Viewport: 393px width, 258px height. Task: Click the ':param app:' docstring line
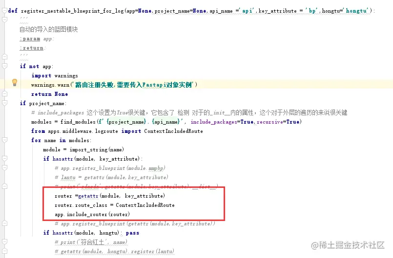[37, 39]
